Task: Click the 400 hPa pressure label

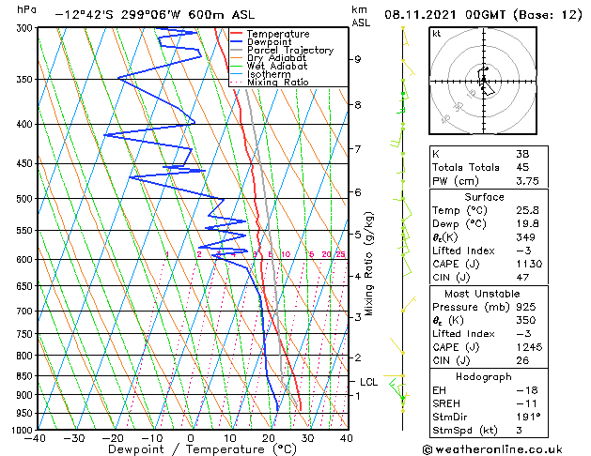Action: point(26,124)
